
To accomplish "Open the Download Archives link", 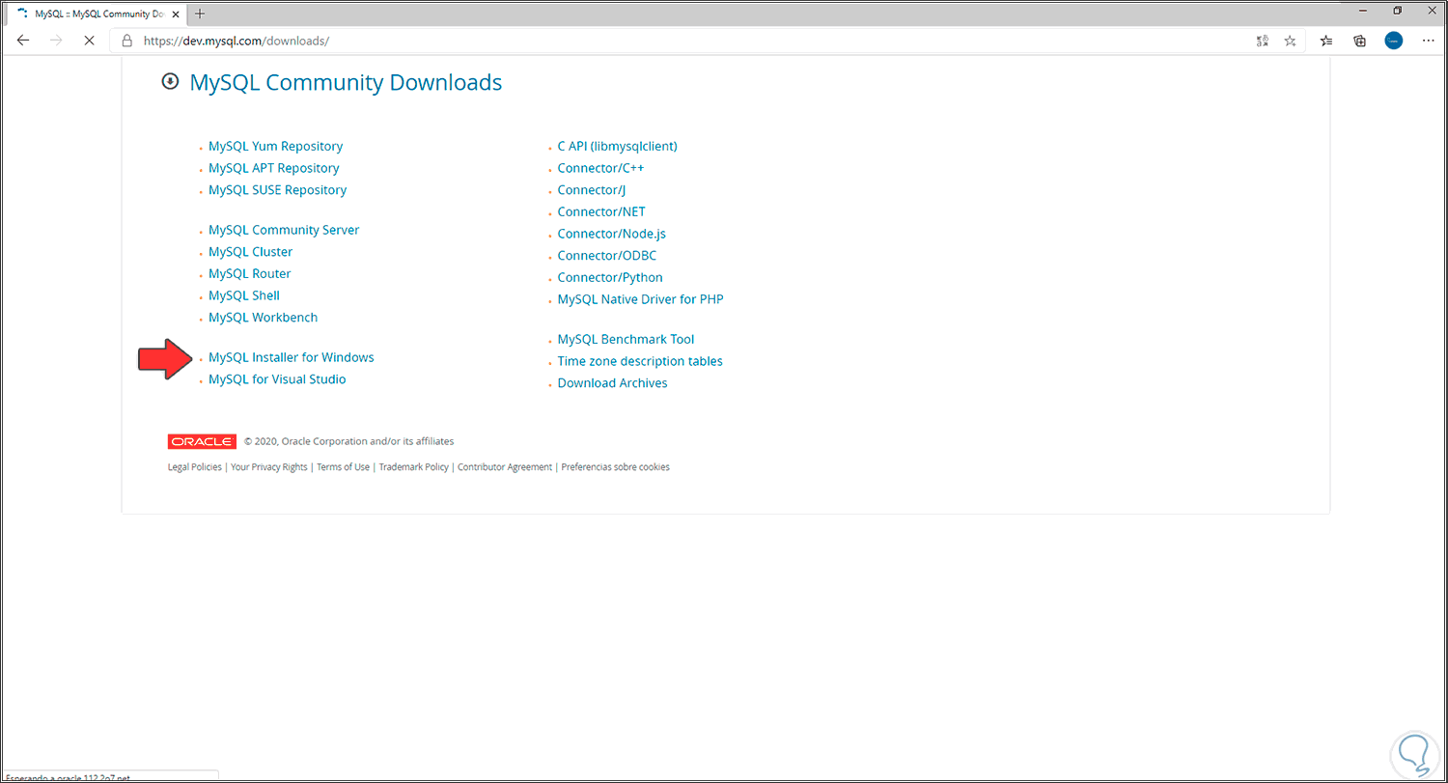I will (612, 383).
